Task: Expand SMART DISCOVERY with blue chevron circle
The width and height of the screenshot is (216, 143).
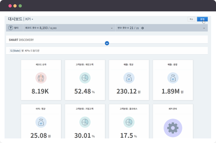Action: click(107, 43)
